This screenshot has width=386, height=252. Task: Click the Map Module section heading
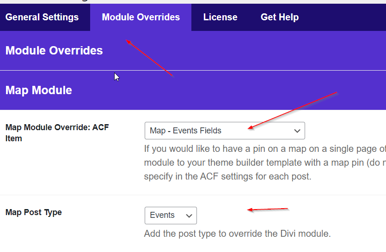coord(39,90)
